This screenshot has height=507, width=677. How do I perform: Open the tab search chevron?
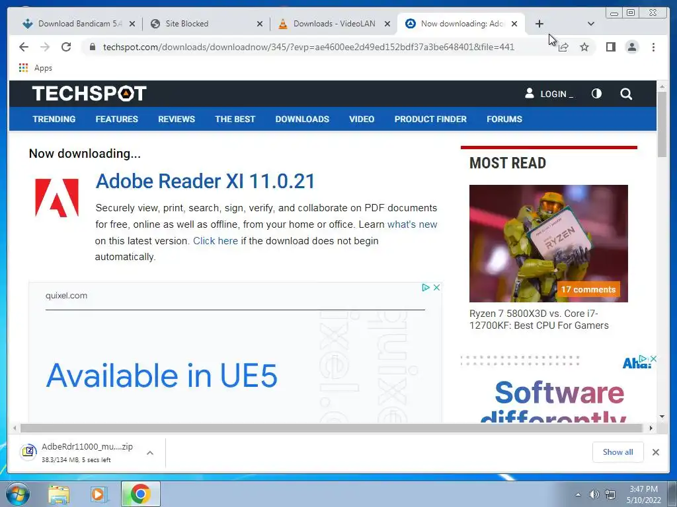[x=591, y=24]
